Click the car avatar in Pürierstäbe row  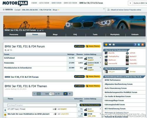point(86,64)
